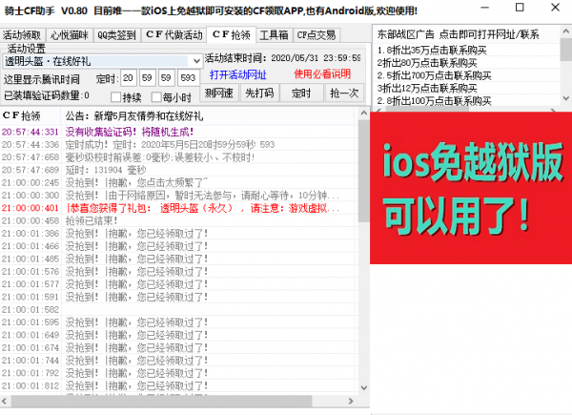Click the log vertical scrollbar thumb
Screen dimensions: 572x415
[x=363, y=171]
